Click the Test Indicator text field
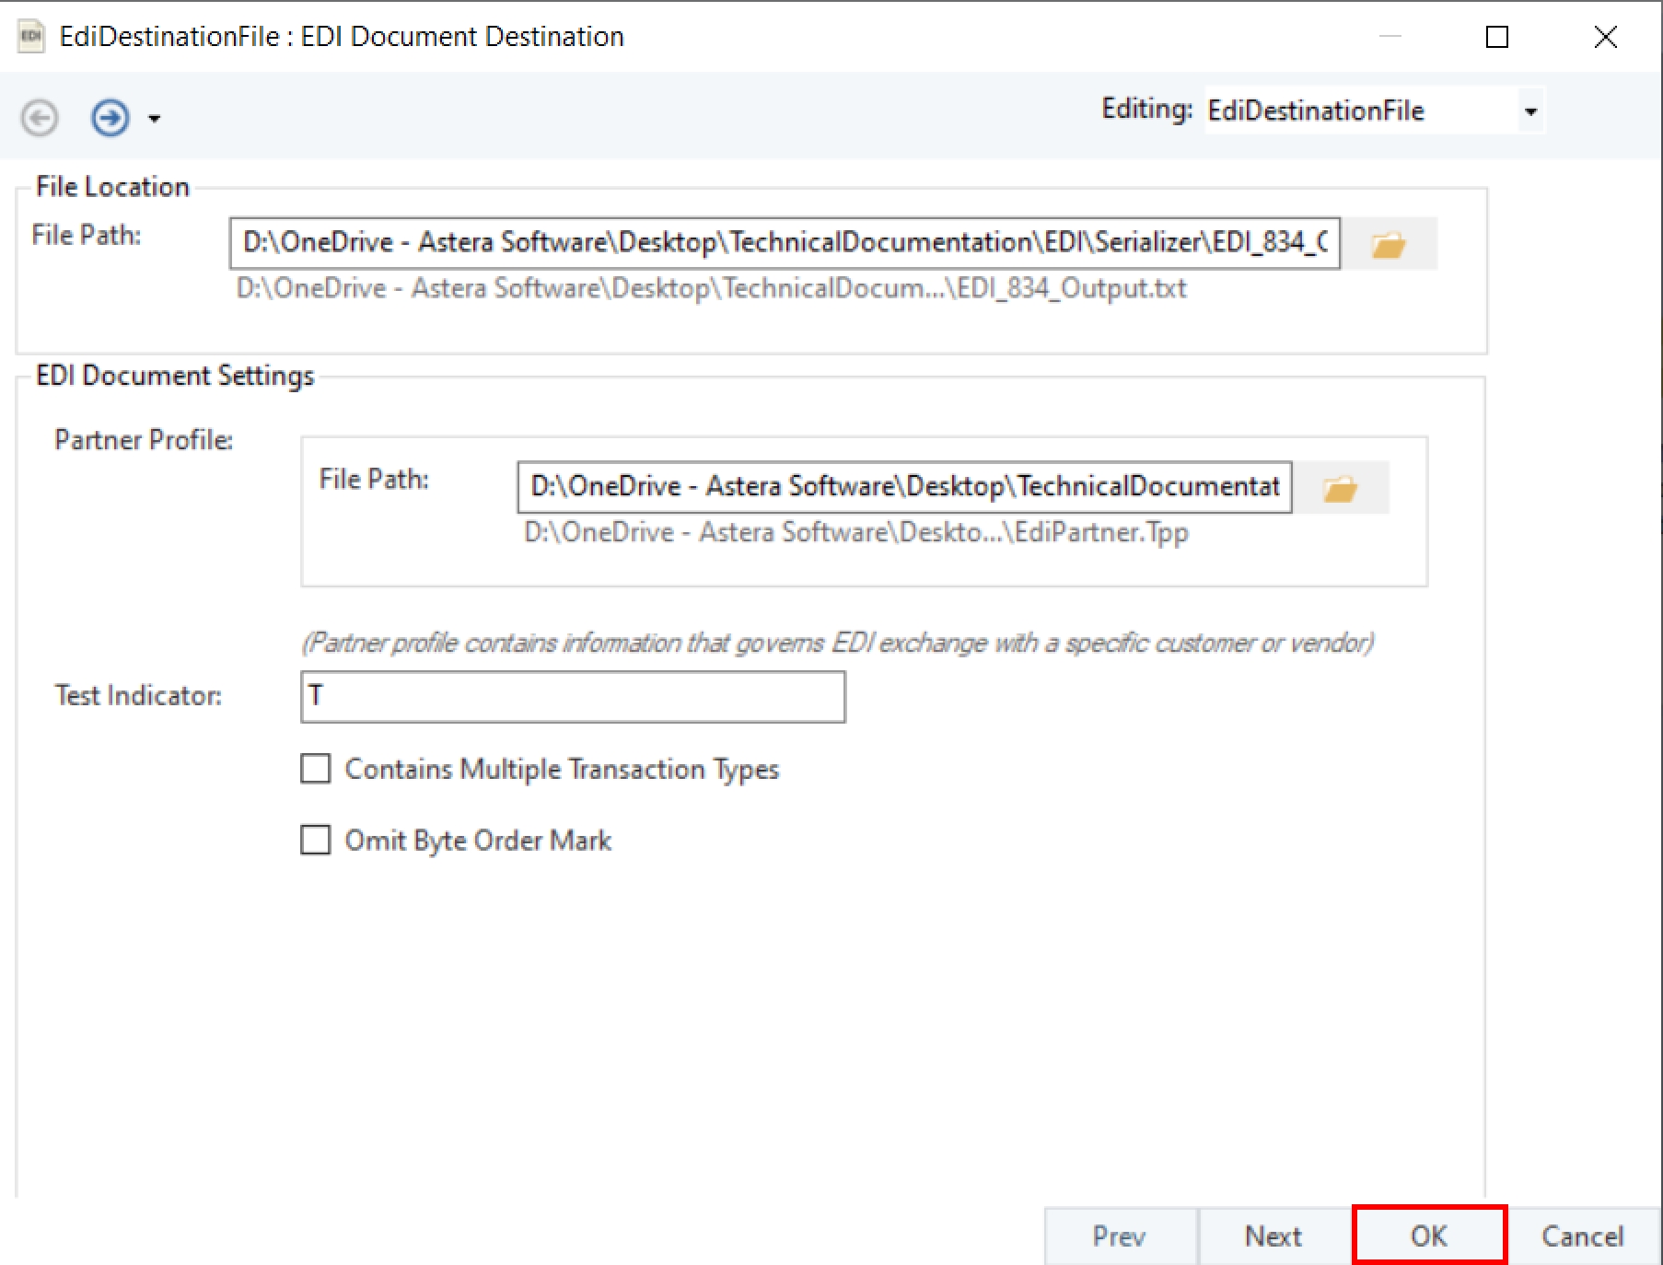This screenshot has width=1663, height=1265. pyautogui.click(x=573, y=697)
